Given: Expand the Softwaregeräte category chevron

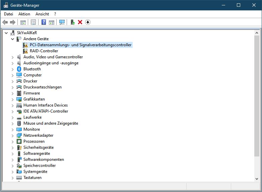Looking at the screenshot, I should (x=12, y=153).
